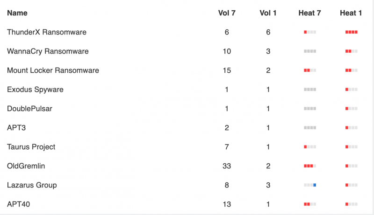Sort by the Heat 1 column header
This screenshot has height=215, width=374.
(351, 13)
